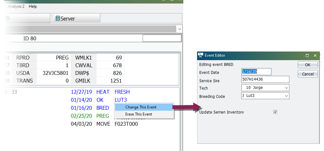Open the Help menu

click(x=33, y=6)
